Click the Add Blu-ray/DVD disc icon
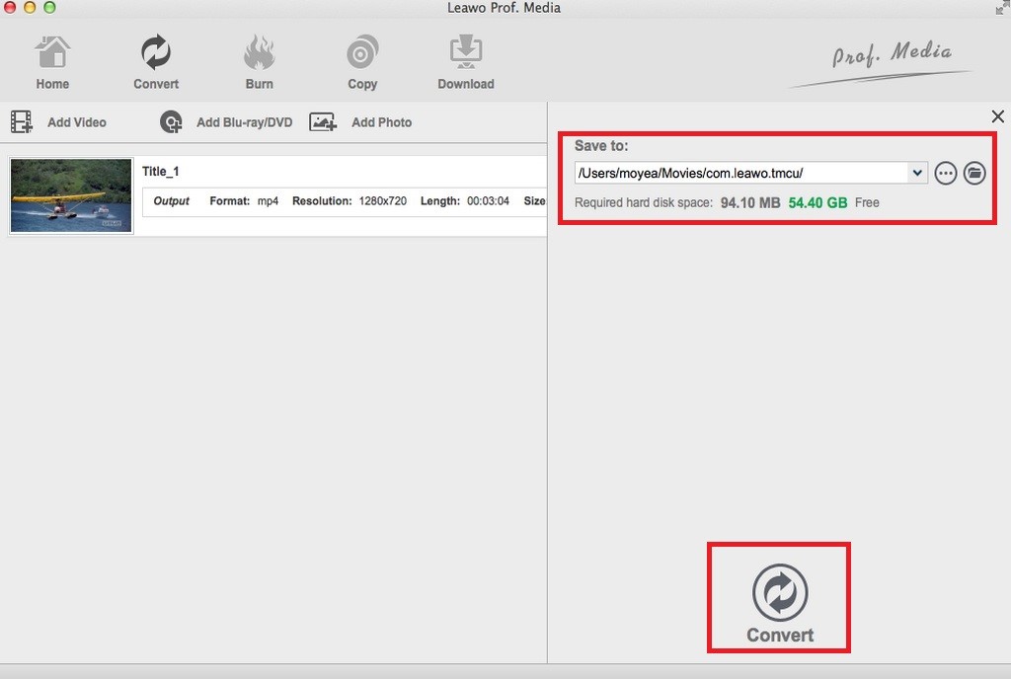 click(171, 122)
